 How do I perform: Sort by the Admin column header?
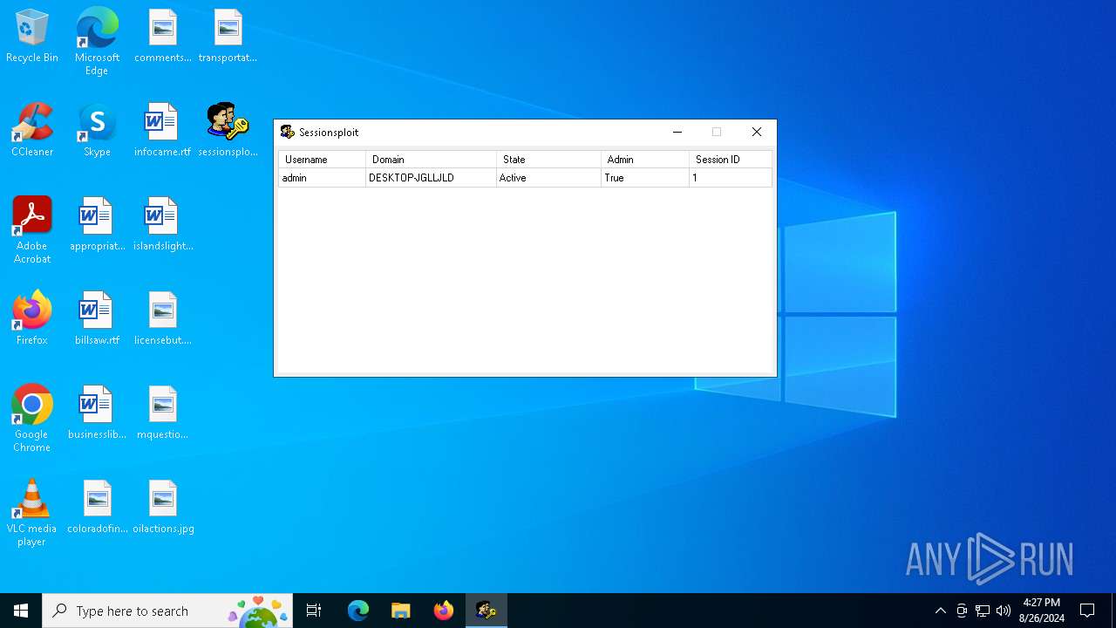tap(644, 160)
